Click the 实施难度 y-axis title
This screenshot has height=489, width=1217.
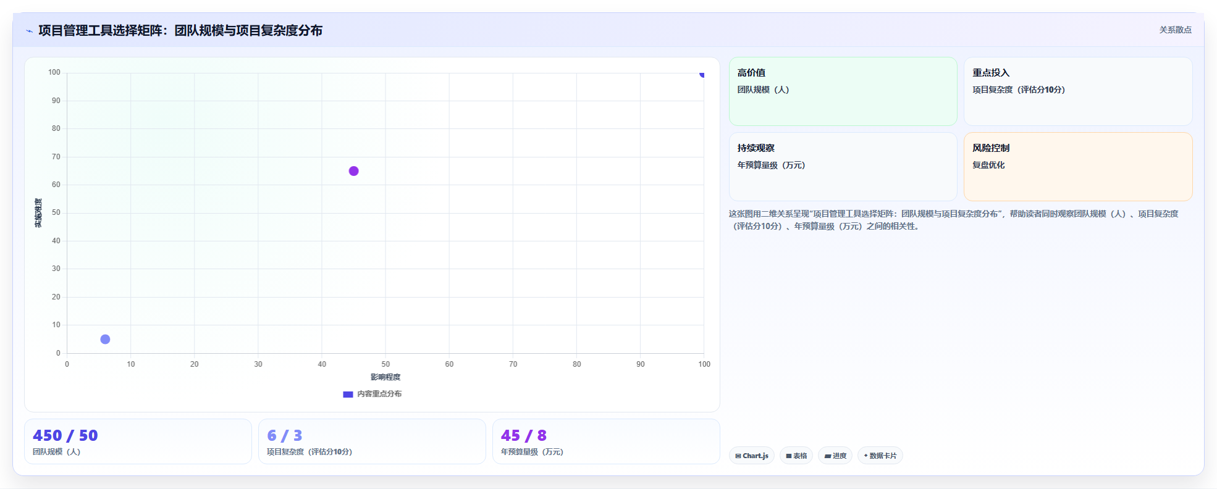(38, 213)
